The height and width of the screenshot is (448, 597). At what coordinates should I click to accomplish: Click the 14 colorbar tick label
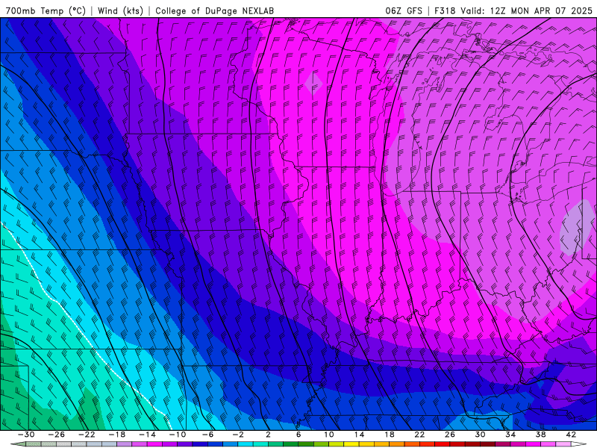[x=359, y=435]
